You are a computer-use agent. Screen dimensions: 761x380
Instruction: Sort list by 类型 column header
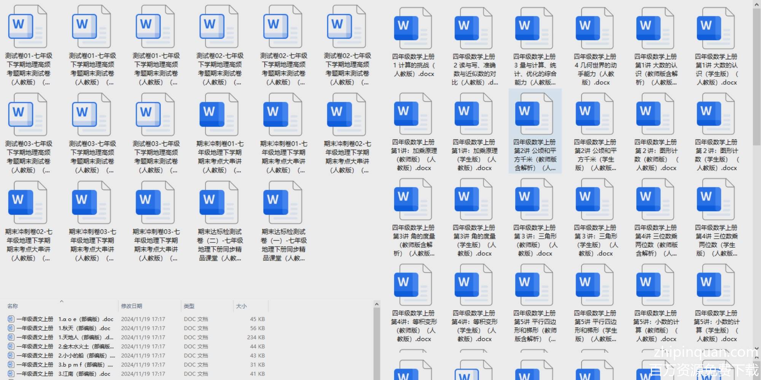tap(189, 306)
